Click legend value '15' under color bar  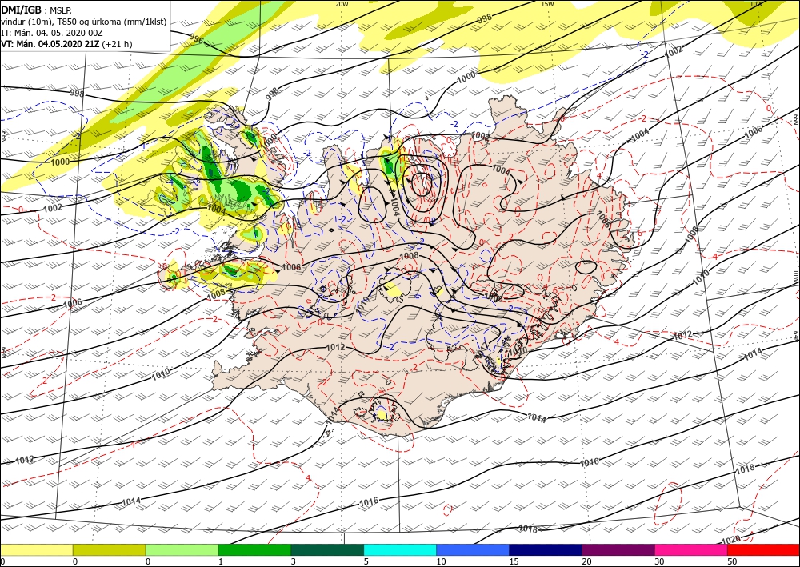514,561
